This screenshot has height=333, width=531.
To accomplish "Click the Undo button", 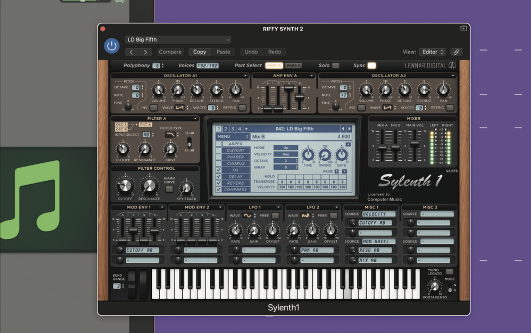I will 251,52.
